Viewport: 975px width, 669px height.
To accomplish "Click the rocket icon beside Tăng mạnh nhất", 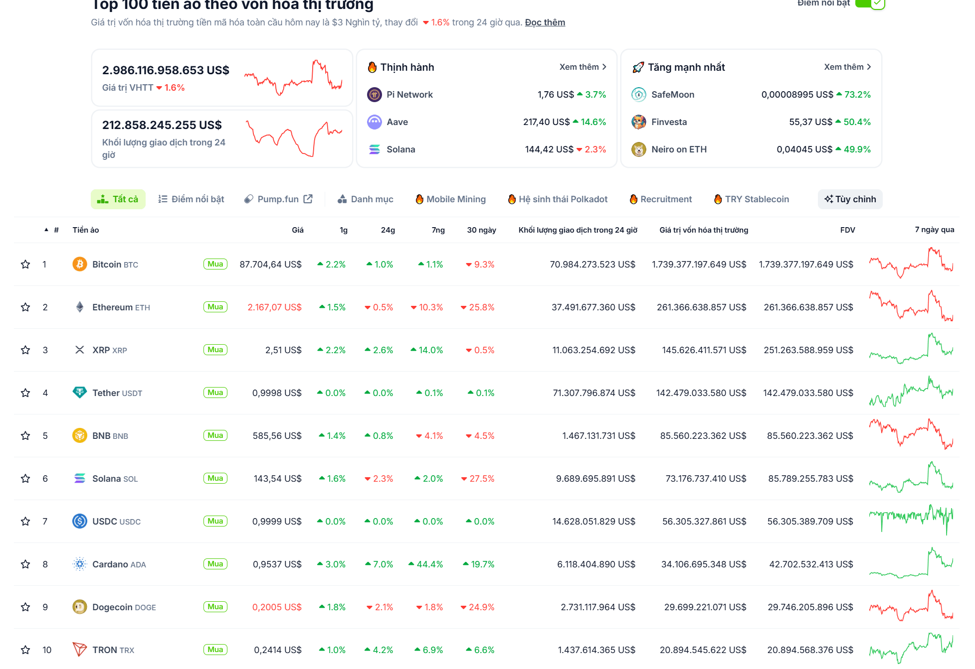I will tap(638, 67).
